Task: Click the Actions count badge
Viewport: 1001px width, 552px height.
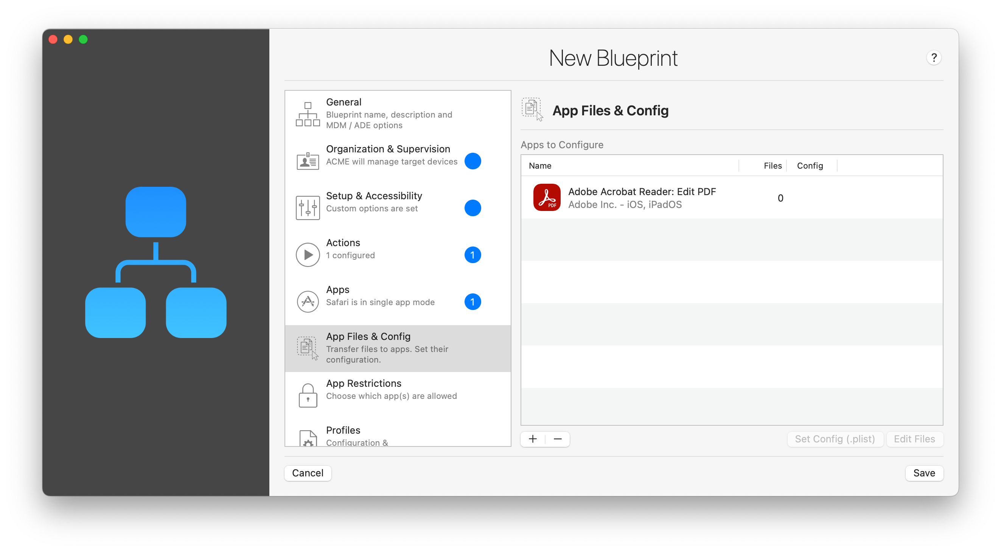Action: [x=472, y=255]
